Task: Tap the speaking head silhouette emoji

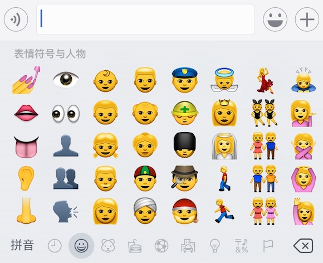Action: [65, 211]
